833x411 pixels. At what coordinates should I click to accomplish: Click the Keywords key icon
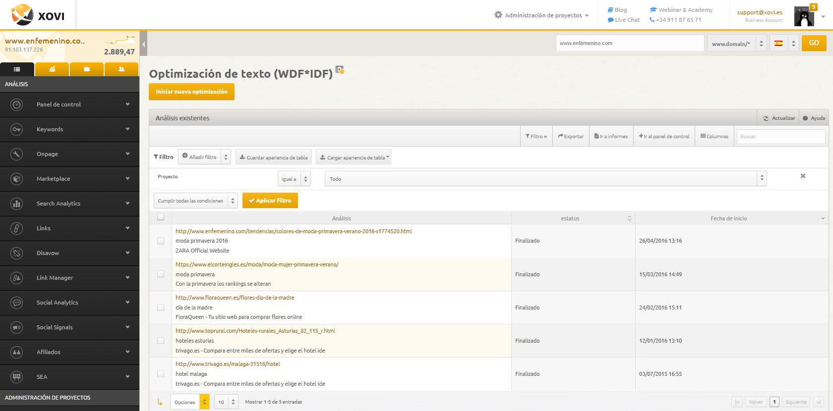coord(17,129)
